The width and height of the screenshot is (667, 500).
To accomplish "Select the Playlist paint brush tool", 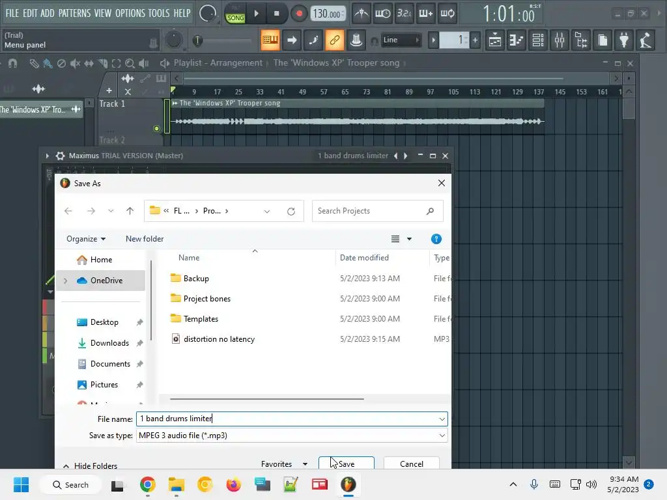I will tap(48, 63).
